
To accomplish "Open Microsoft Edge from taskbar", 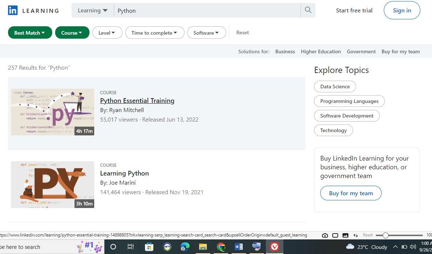I will click(185, 247).
